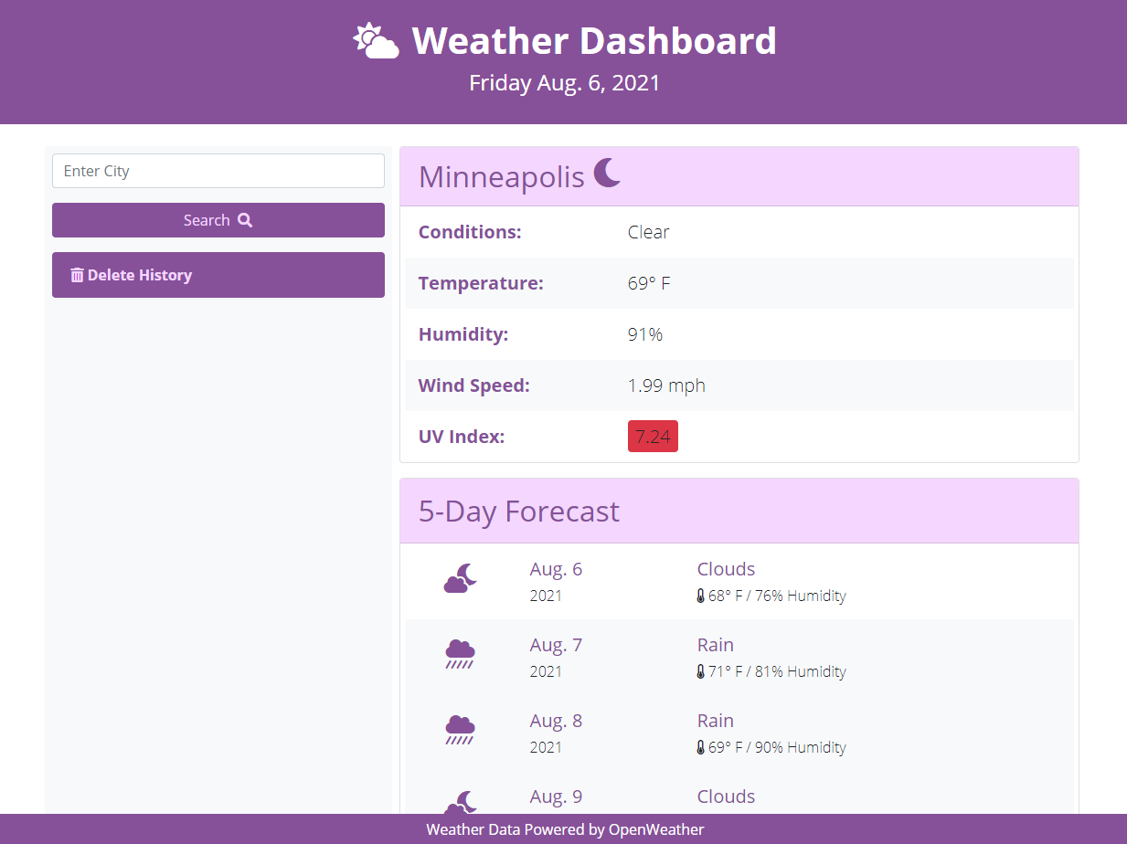Viewport: 1127px width, 844px height.
Task: Click the Clouds label for Aug. 6
Action: point(726,568)
